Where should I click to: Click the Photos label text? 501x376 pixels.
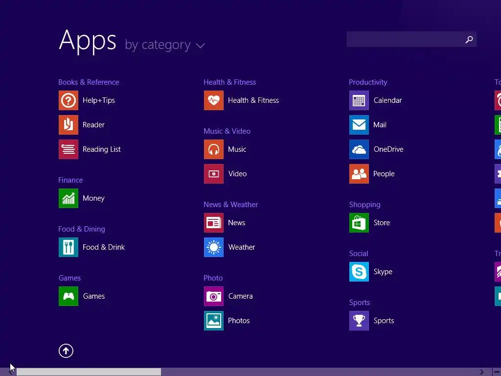tap(239, 321)
